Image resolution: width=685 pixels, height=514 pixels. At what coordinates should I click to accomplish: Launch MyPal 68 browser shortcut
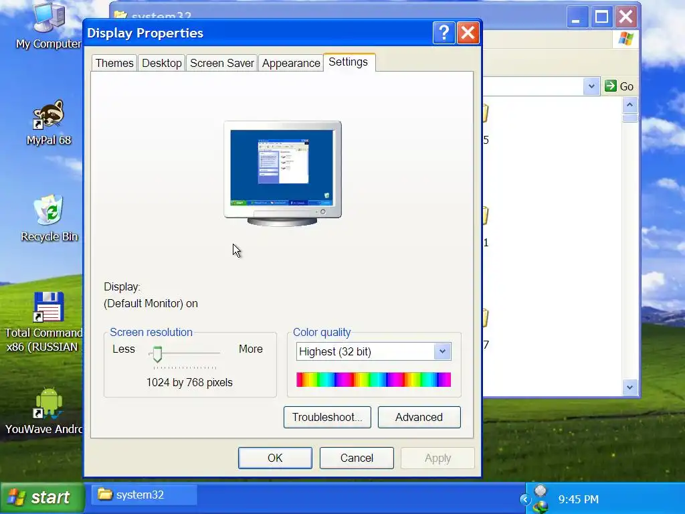point(48,114)
